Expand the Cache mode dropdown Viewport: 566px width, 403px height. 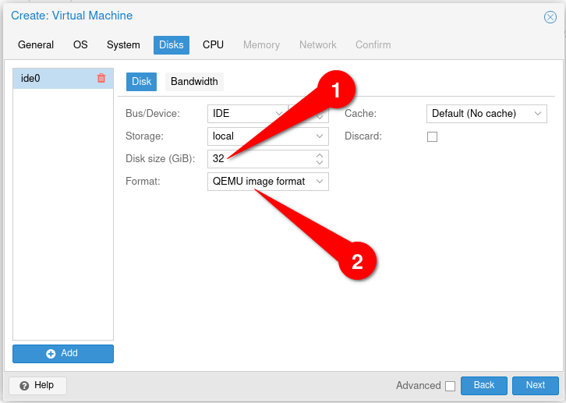point(538,114)
